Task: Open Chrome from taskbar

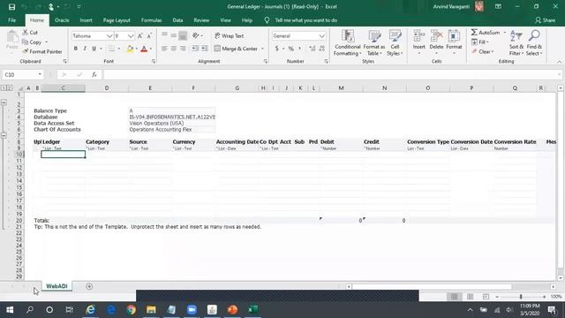Action: coord(131,310)
